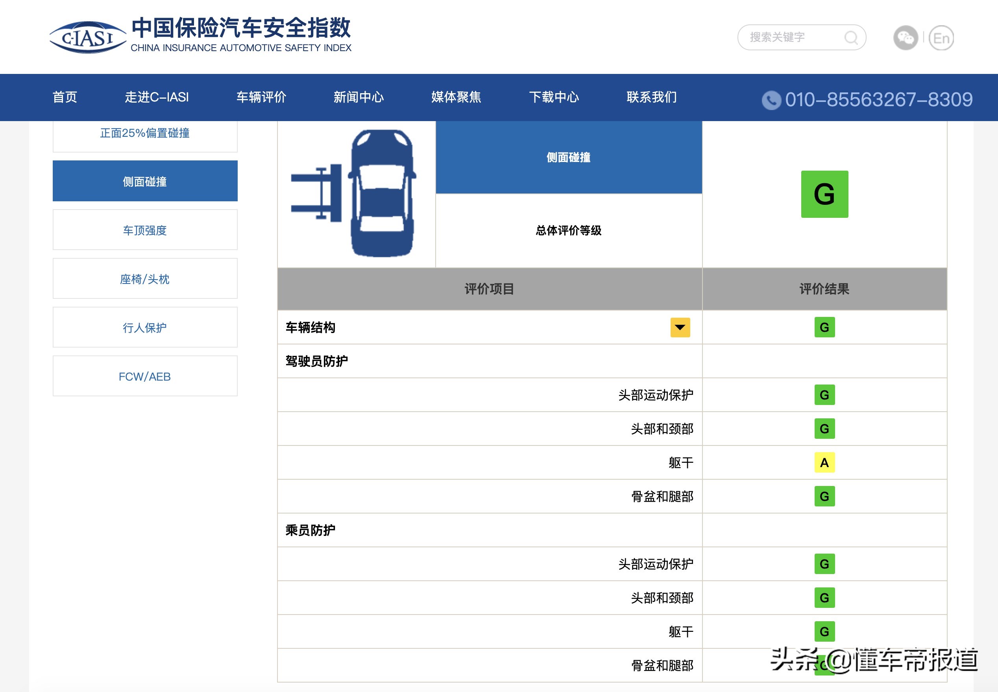Expand the 车辆结构 dropdown arrow
This screenshot has height=692, width=998.
pos(680,328)
